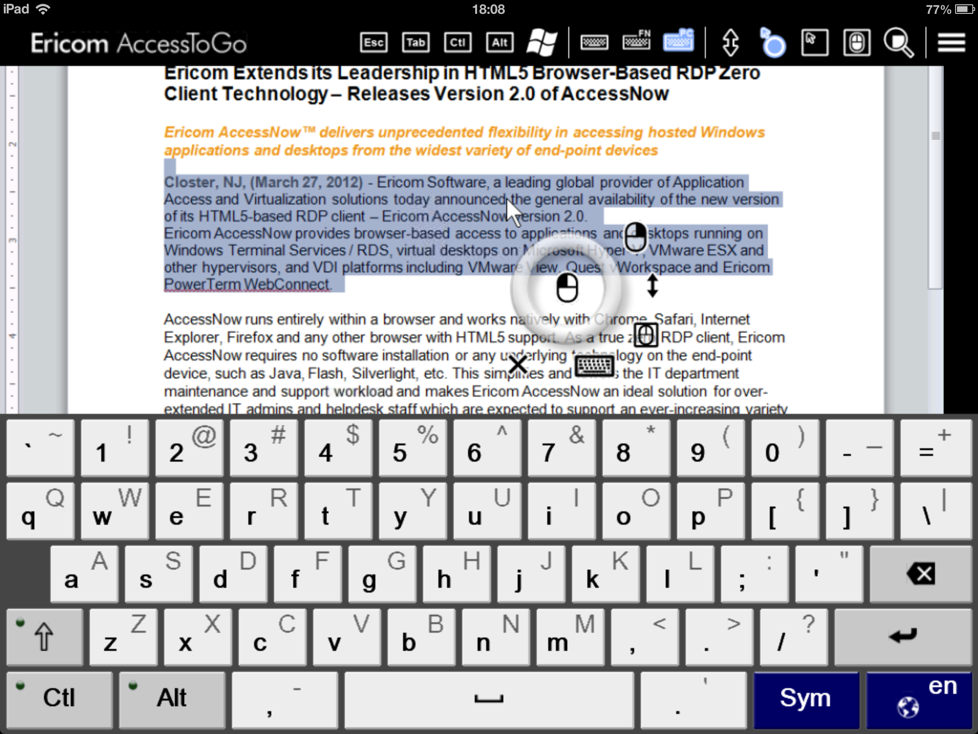Image resolution: width=978 pixels, height=734 pixels.
Task: Tap the backslash pipe key
Action: [x=936, y=510]
